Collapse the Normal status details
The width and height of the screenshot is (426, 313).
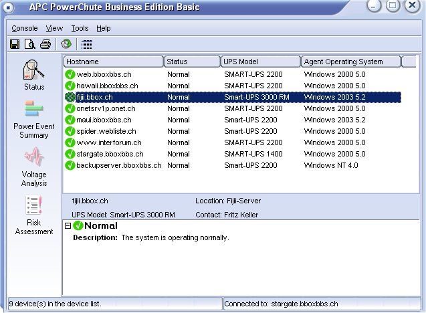[68, 226]
